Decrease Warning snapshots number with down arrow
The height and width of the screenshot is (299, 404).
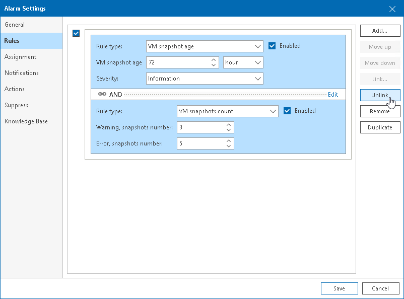tap(229, 130)
